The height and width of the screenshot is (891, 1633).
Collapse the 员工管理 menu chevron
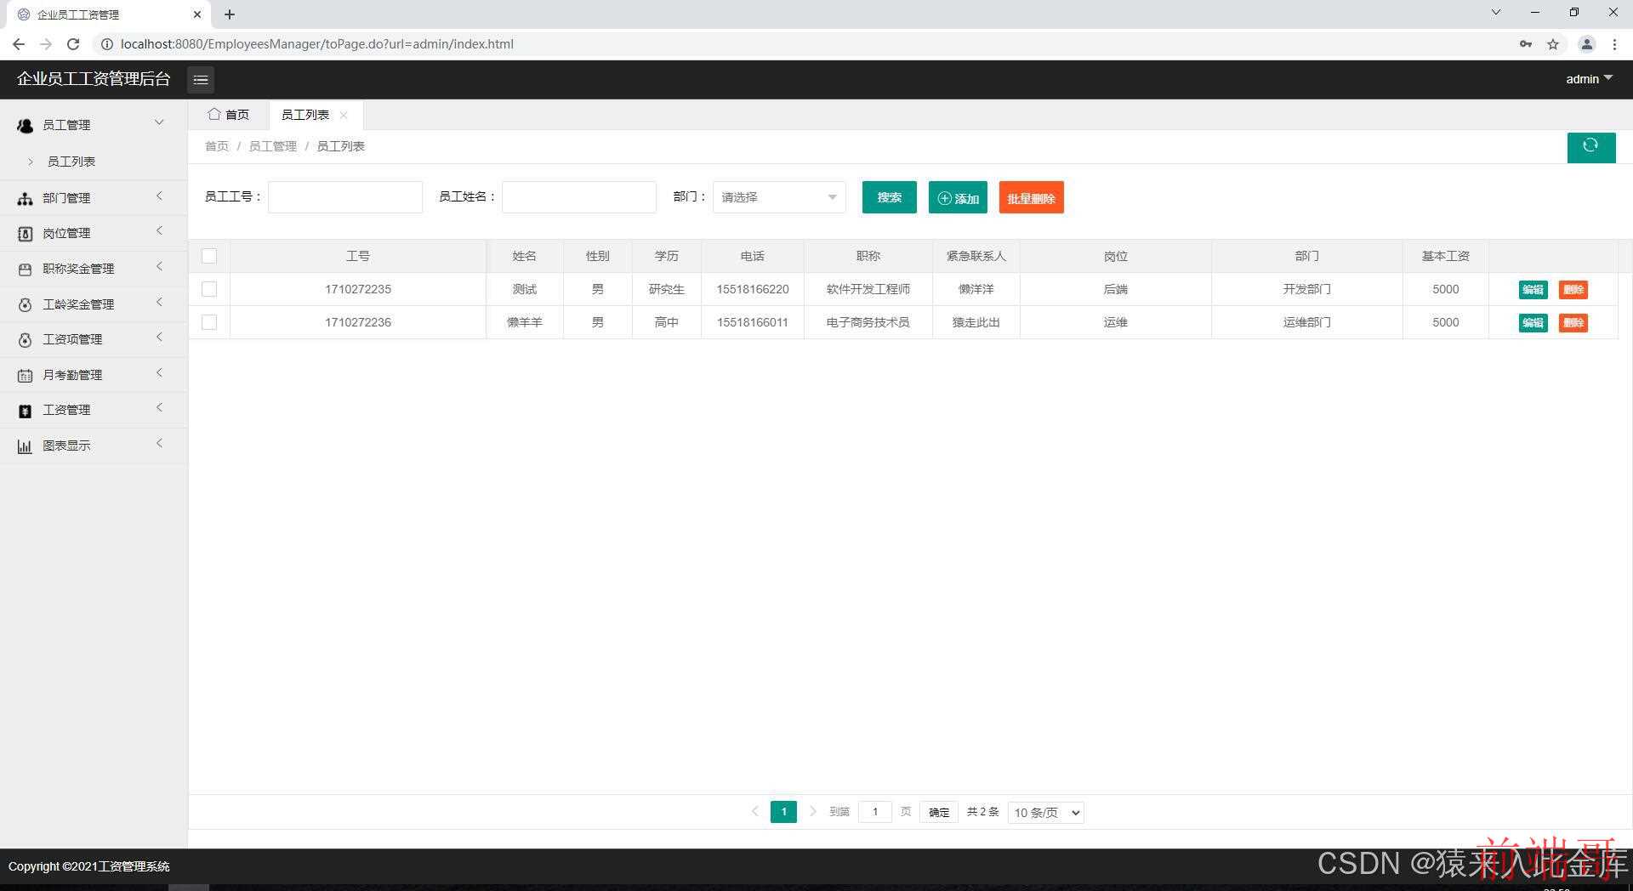[158, 123]
